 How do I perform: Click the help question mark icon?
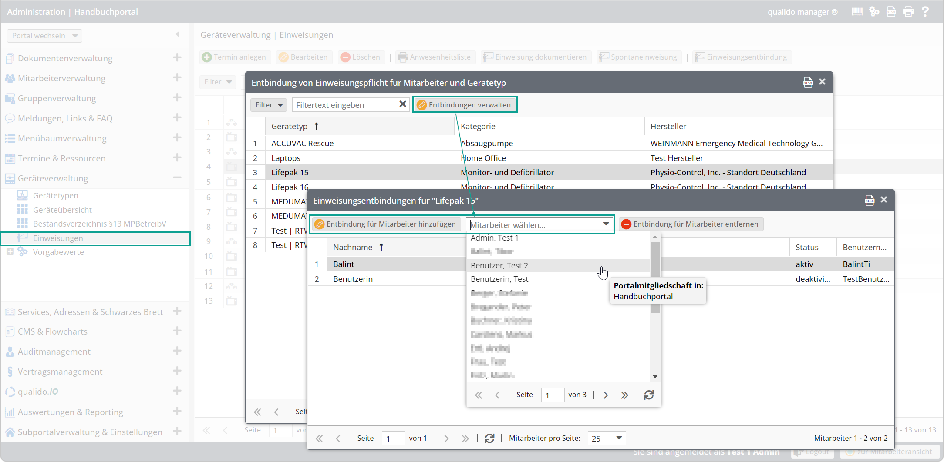click(x=925, y=12)
